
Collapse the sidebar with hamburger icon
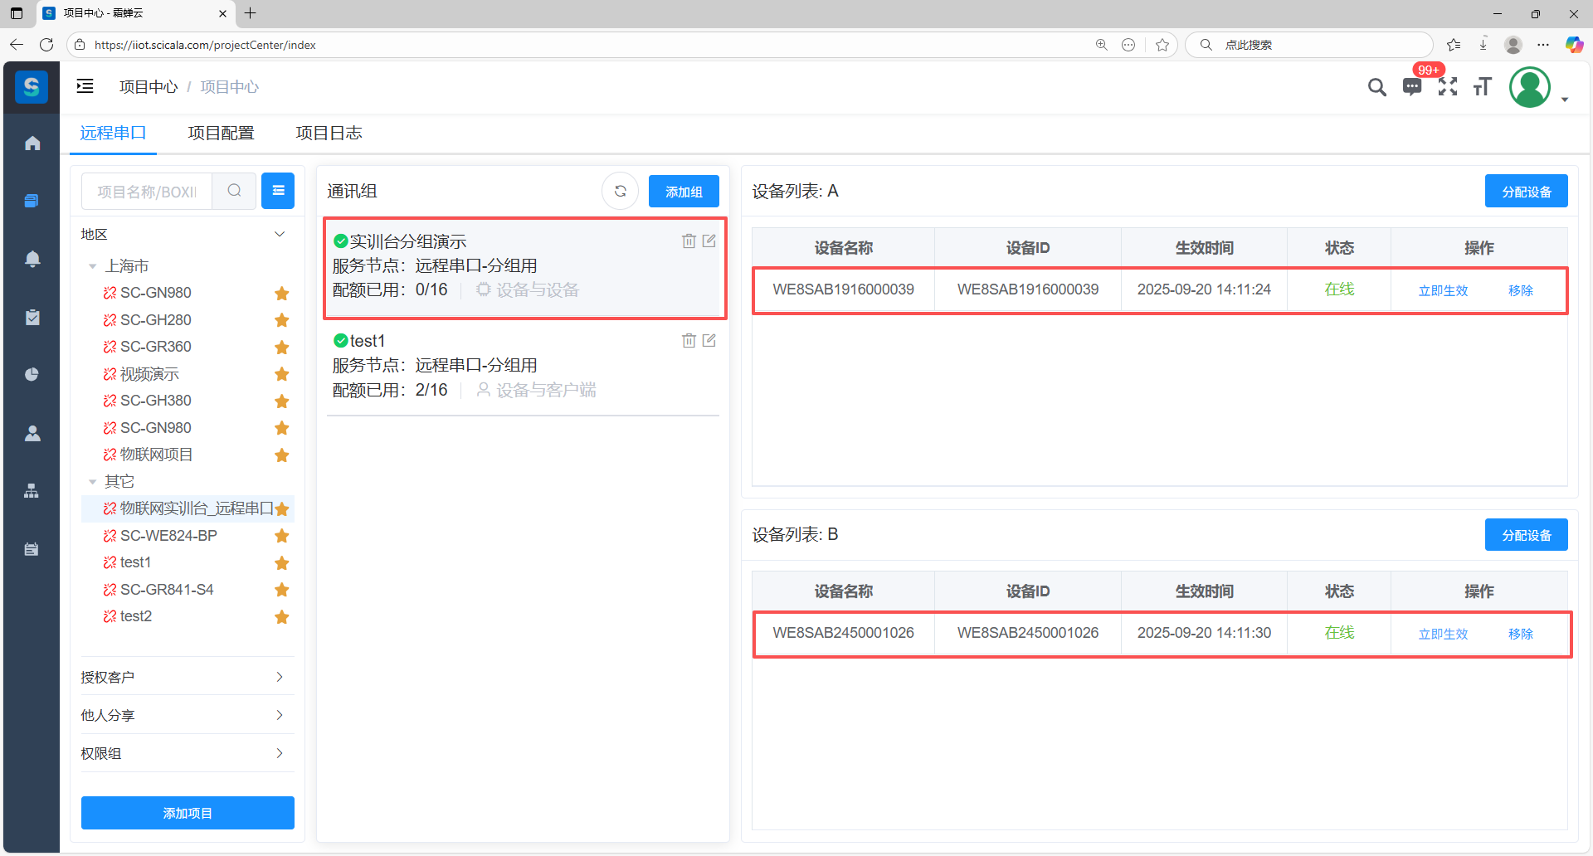(x=85, y=86)
